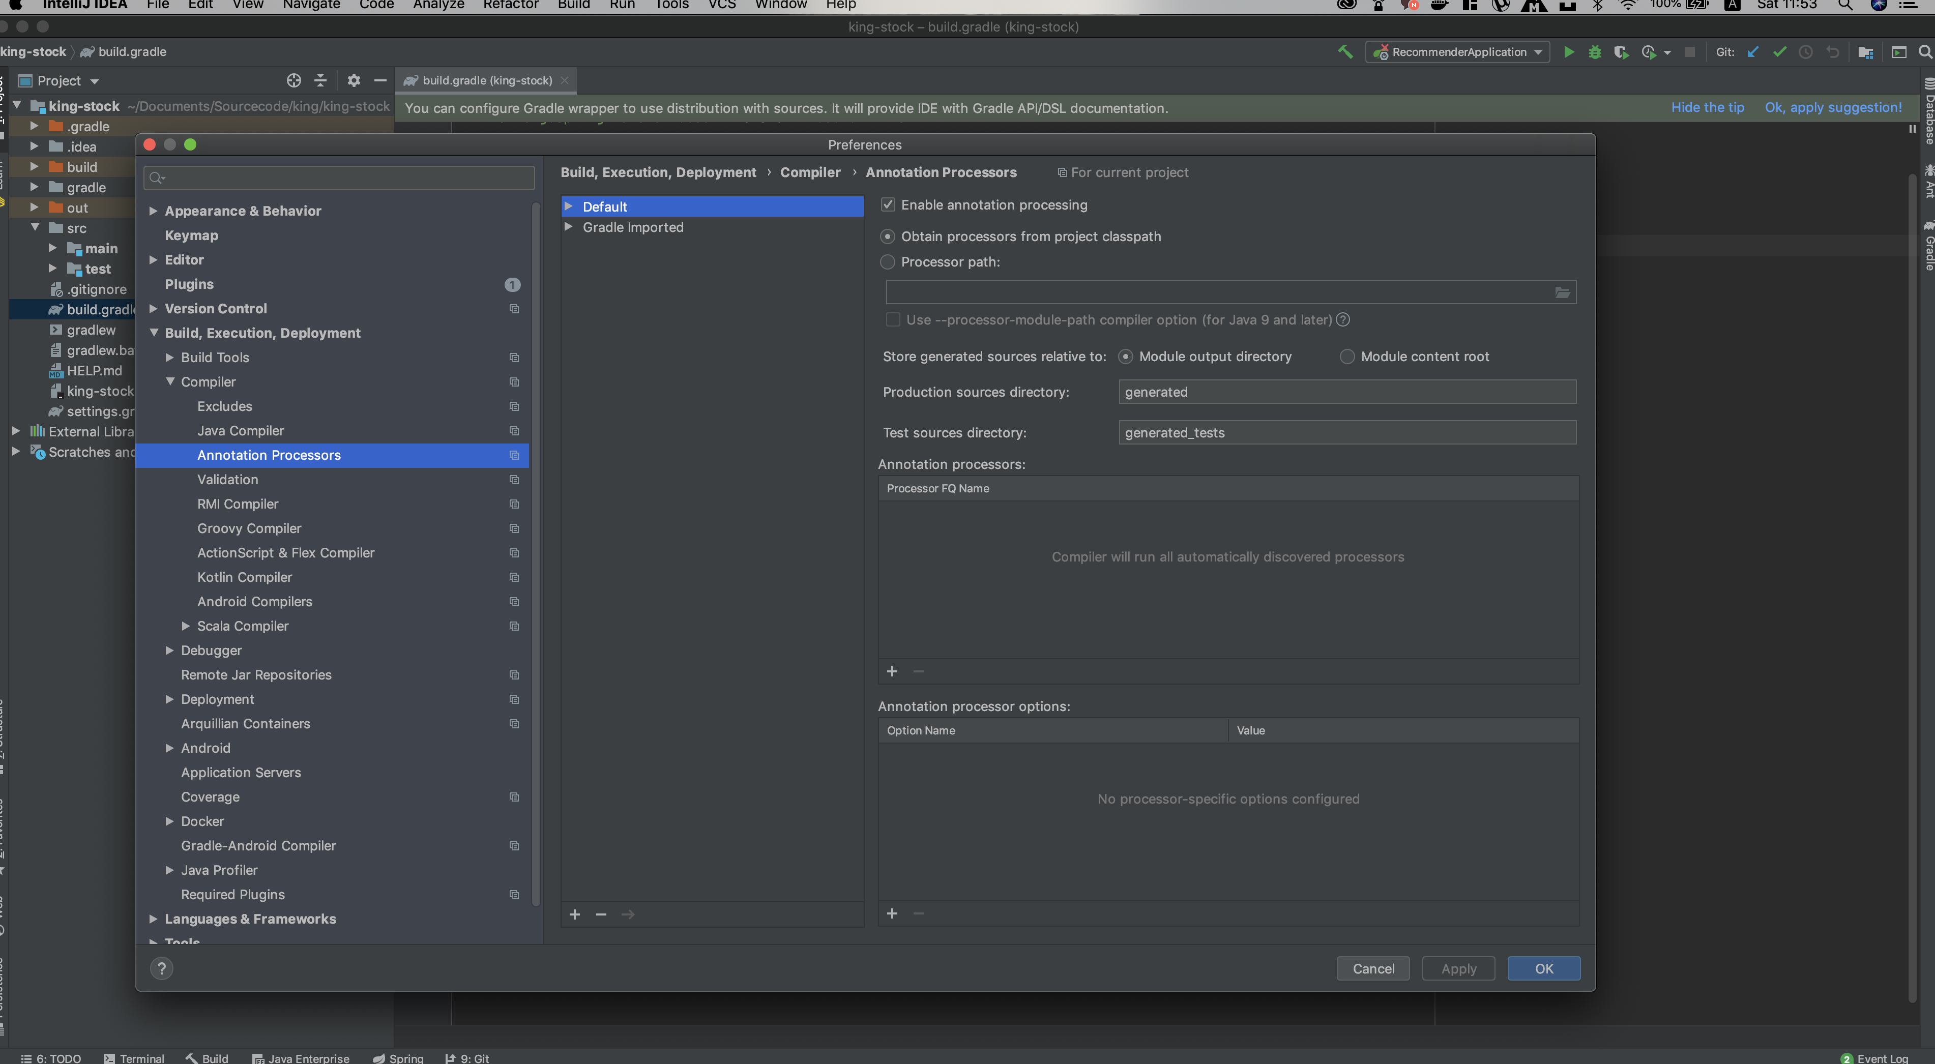This screenshot has height=1064, width=1935.
Task: Select the Java Compiler settings page
Action: pyautogui.click(x=241, y=431)
